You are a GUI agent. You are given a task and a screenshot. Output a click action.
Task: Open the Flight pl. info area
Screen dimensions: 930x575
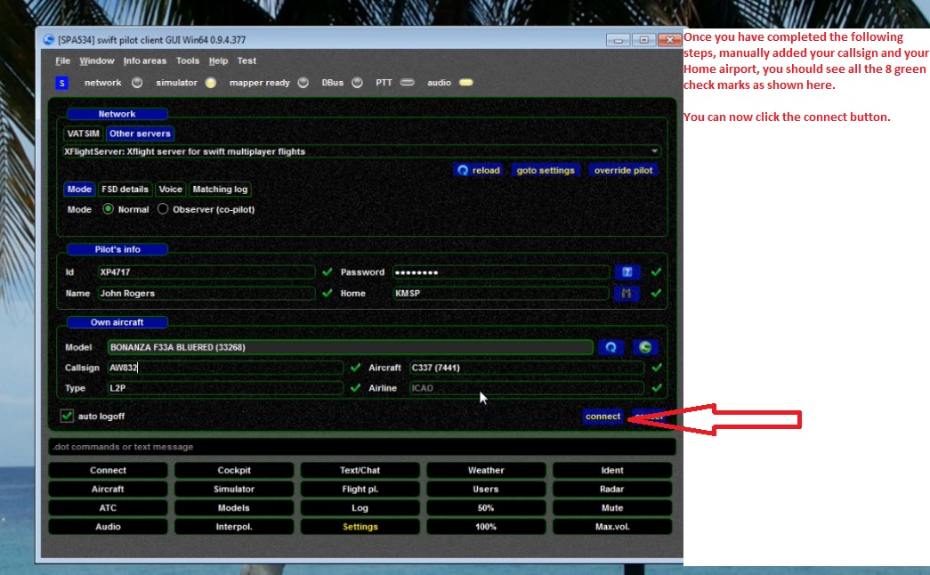tap(360, 490)
